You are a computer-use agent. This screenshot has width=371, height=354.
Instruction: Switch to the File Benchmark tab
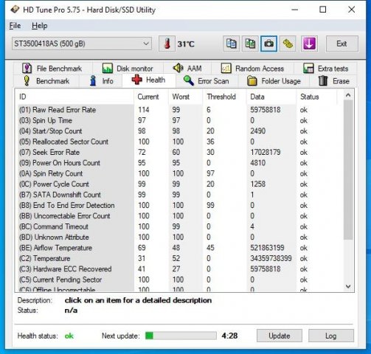click(x=52, y=69)
